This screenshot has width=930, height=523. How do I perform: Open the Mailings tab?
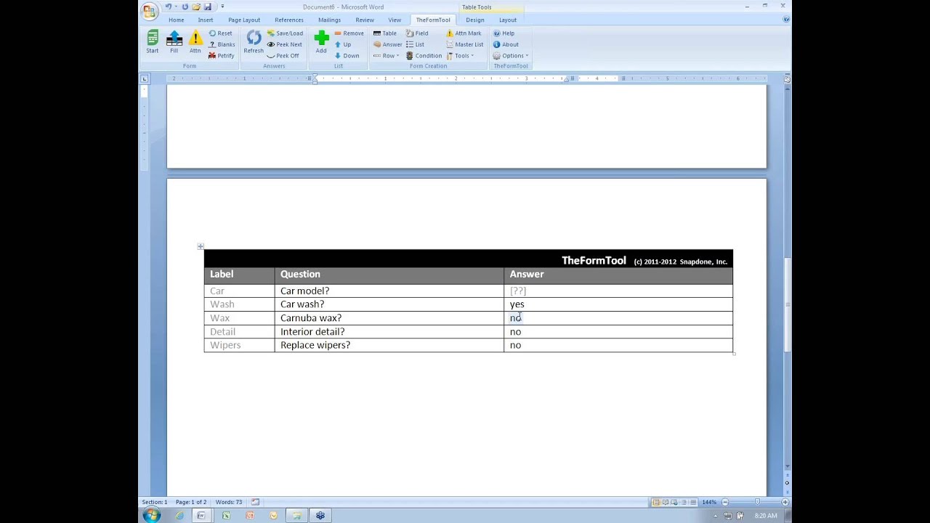point(329,20)
